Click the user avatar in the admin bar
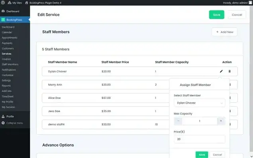This screenshot has height=158, width=253. pos(251,3)
